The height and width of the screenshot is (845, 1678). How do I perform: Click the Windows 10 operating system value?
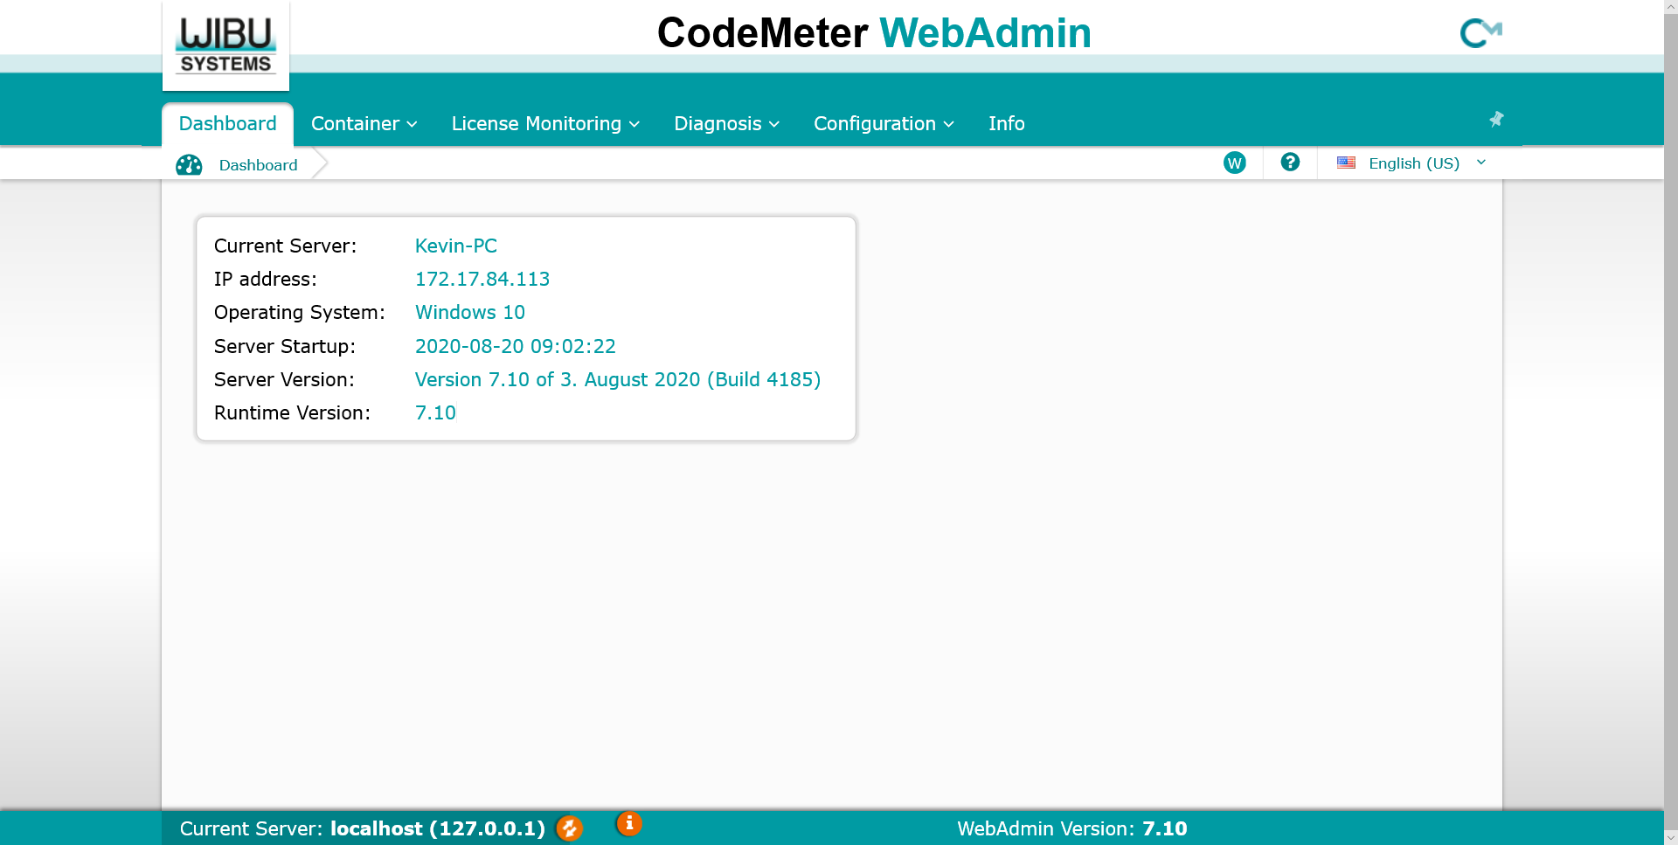coord(470,312)
